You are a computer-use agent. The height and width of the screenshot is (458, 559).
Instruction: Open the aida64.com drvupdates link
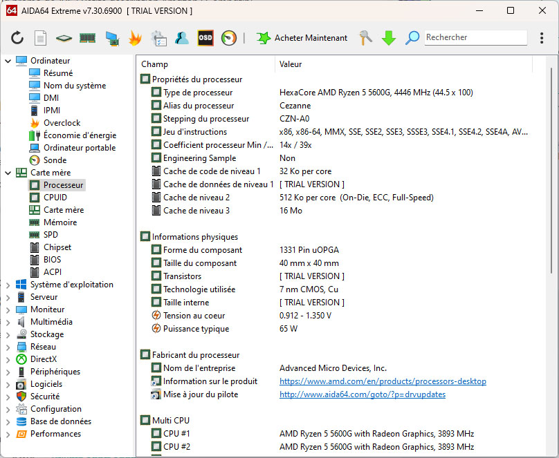363,394
